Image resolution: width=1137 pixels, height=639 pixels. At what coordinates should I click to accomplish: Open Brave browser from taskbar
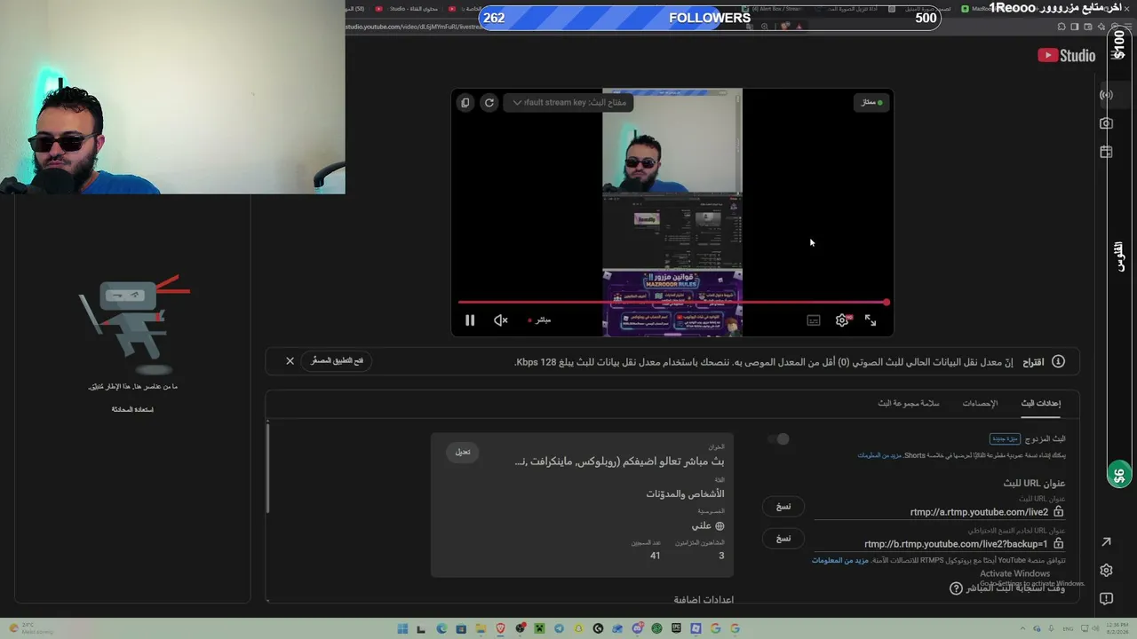pos(500,628)
